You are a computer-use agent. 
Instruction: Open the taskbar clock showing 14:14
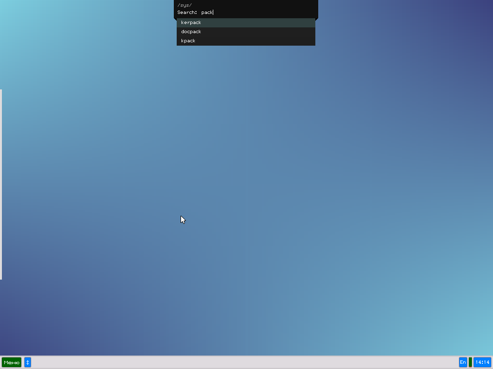[x=482, y=362]
